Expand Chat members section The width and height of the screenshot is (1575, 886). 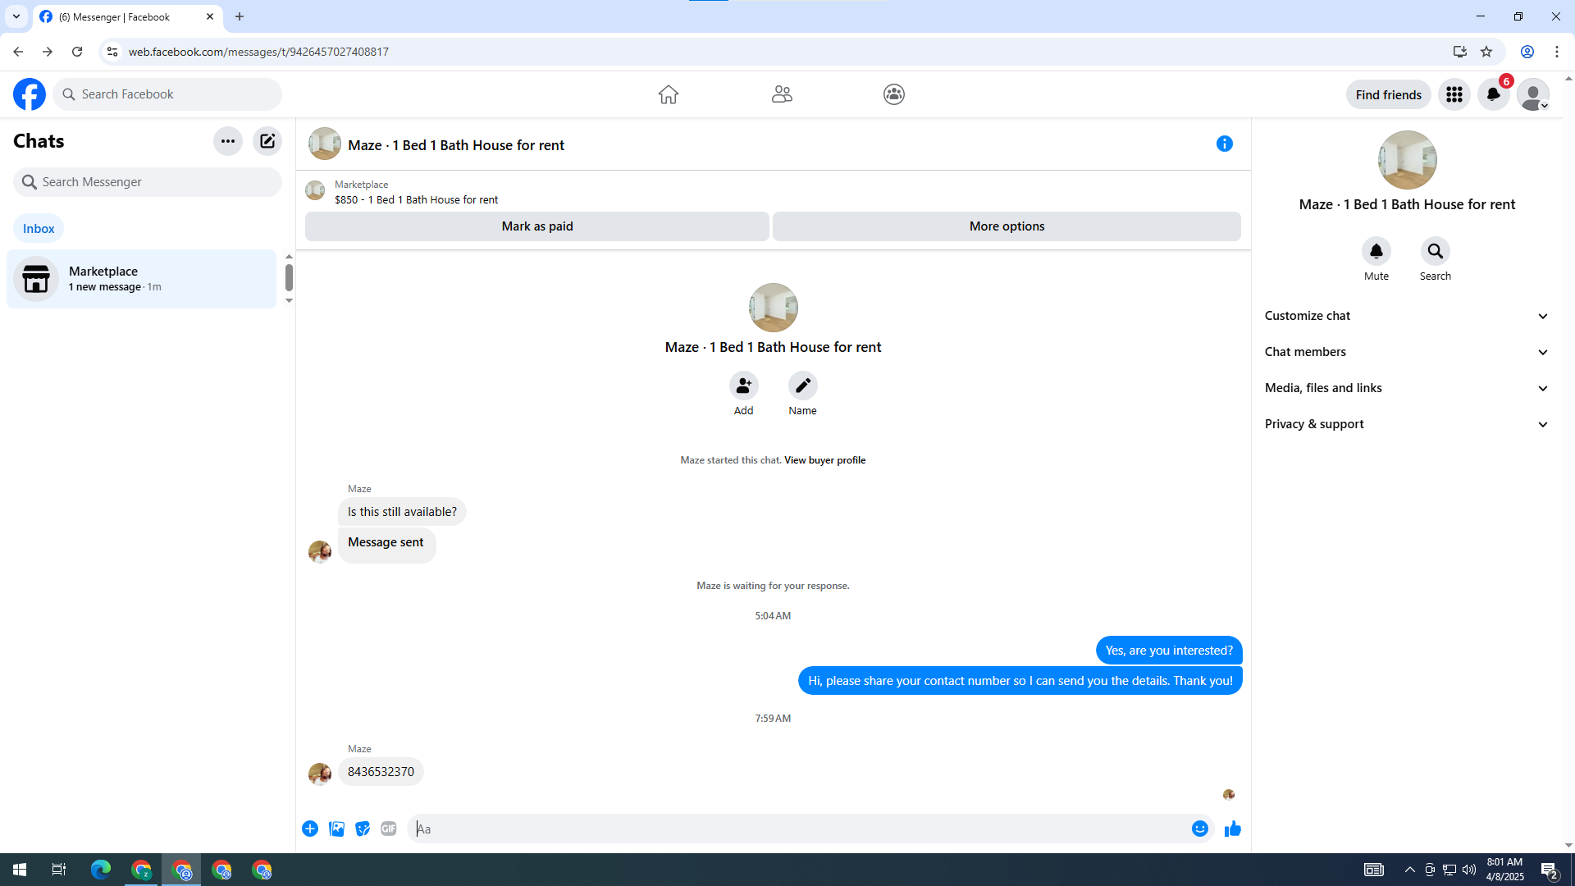[1406, 352]
